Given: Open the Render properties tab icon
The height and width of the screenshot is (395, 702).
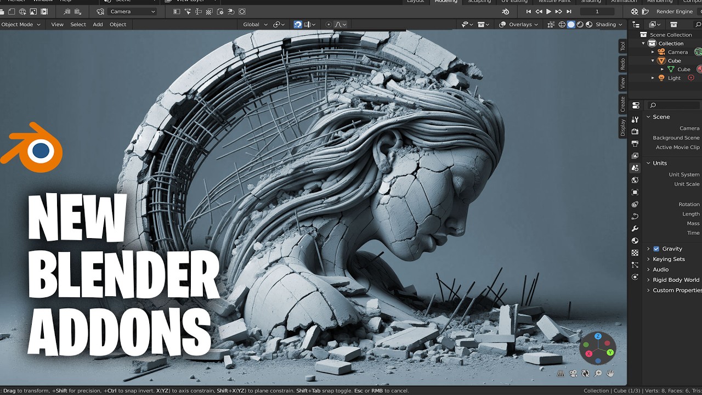Looking at the screenshot, I should click(635, 132).
